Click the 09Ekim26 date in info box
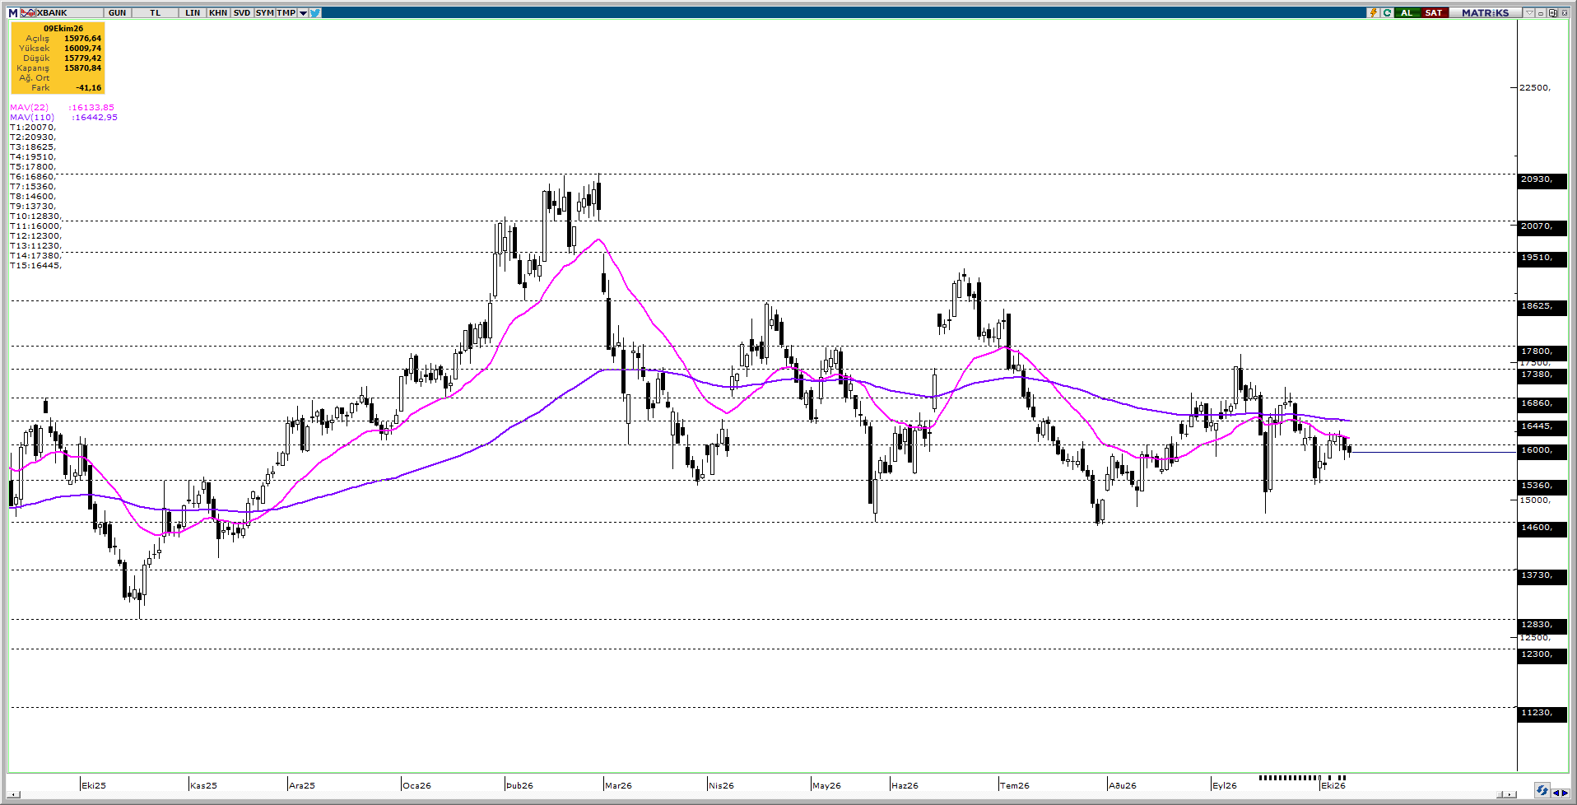1577x805 pixels. pos(63,28)
